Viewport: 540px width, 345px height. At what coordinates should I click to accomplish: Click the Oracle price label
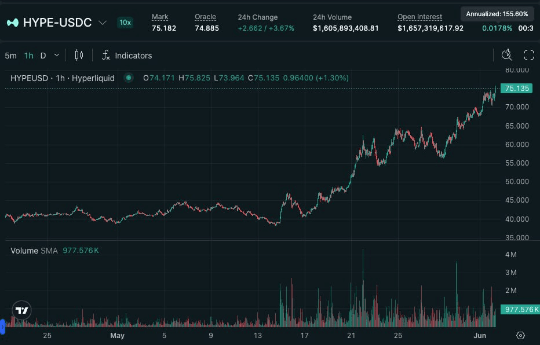click(205, 17)
